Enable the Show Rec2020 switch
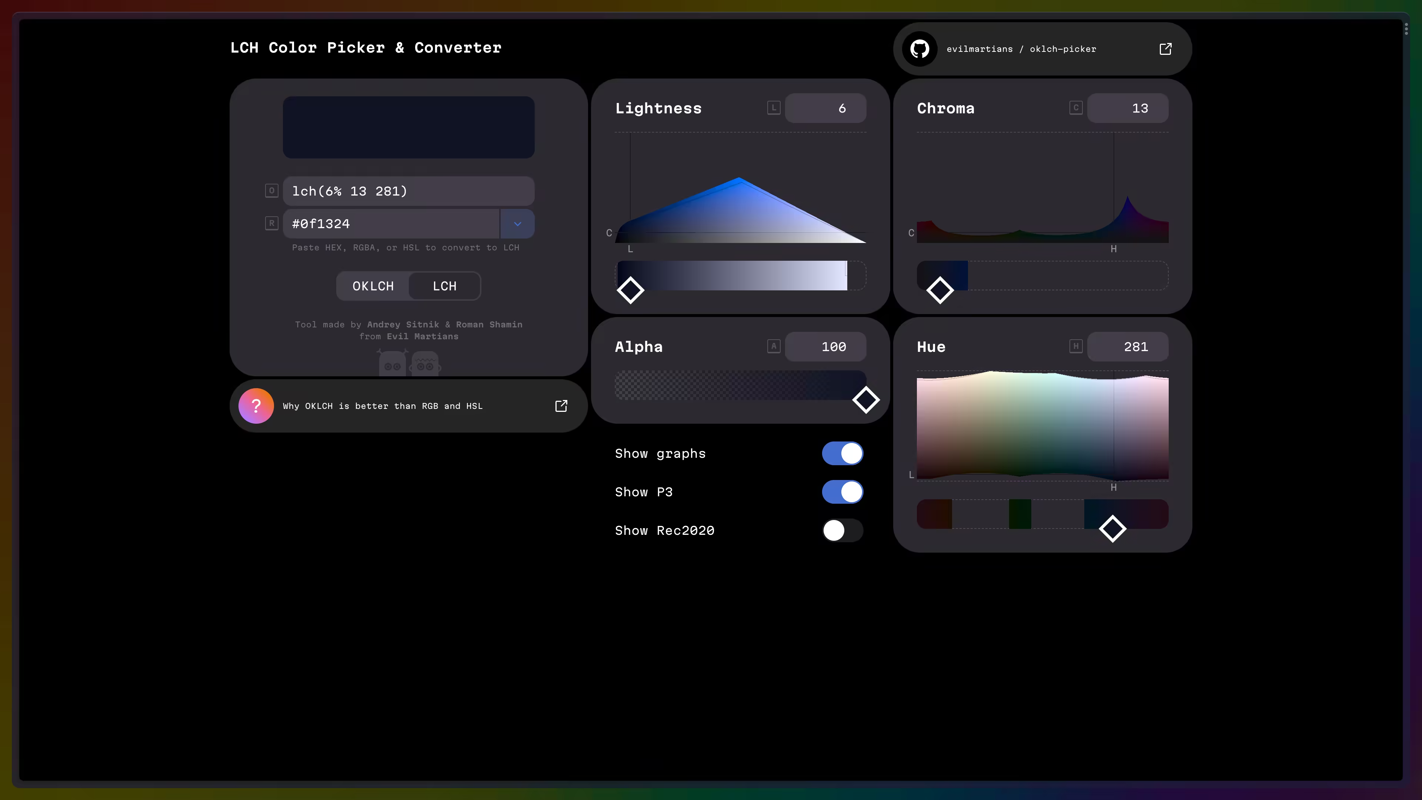 coord(842,531)
